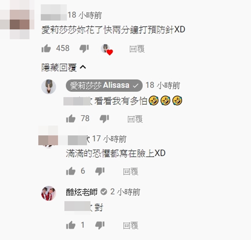Open 愛莉莎莎 Alisasa channel name badge
This screenshot has width=251, height=240.
(x=104, y=85)
